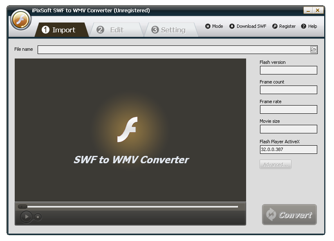Click the Frame count field

(x=288, y=90)
